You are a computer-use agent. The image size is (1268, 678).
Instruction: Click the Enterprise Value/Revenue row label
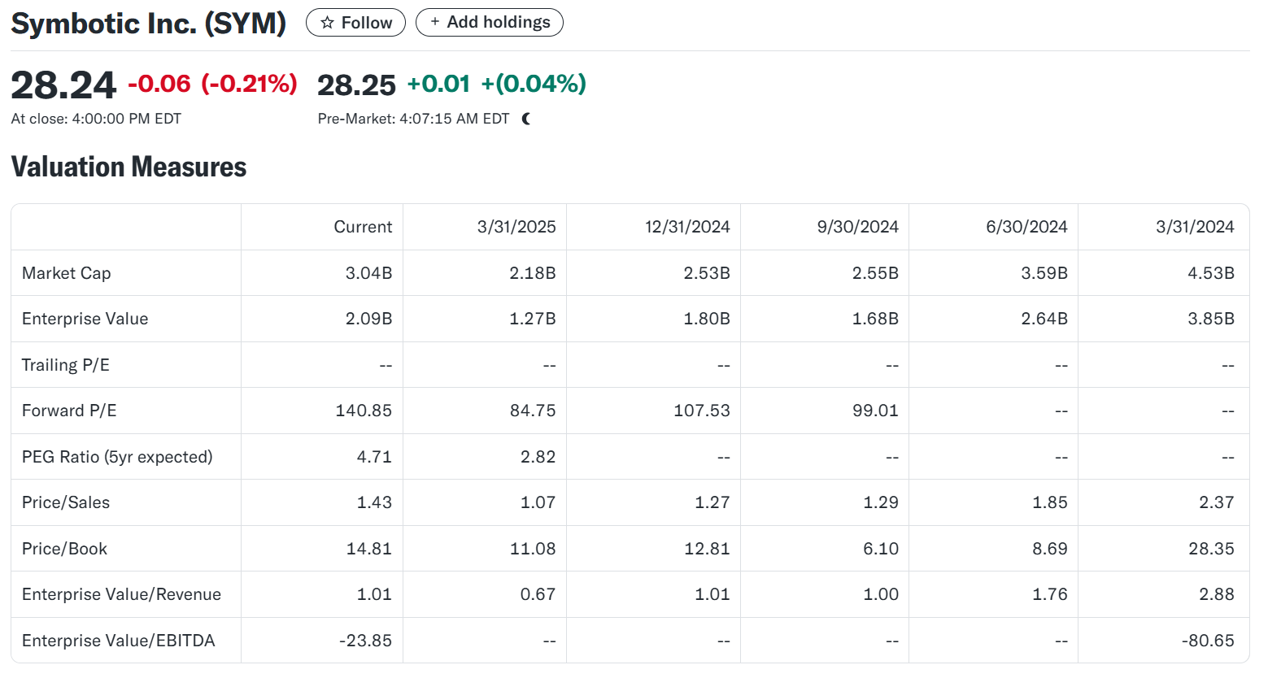click(x=121, y=594)
